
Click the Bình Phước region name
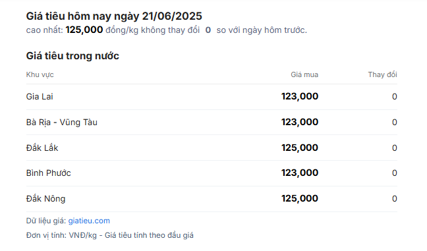click(49, 173)
